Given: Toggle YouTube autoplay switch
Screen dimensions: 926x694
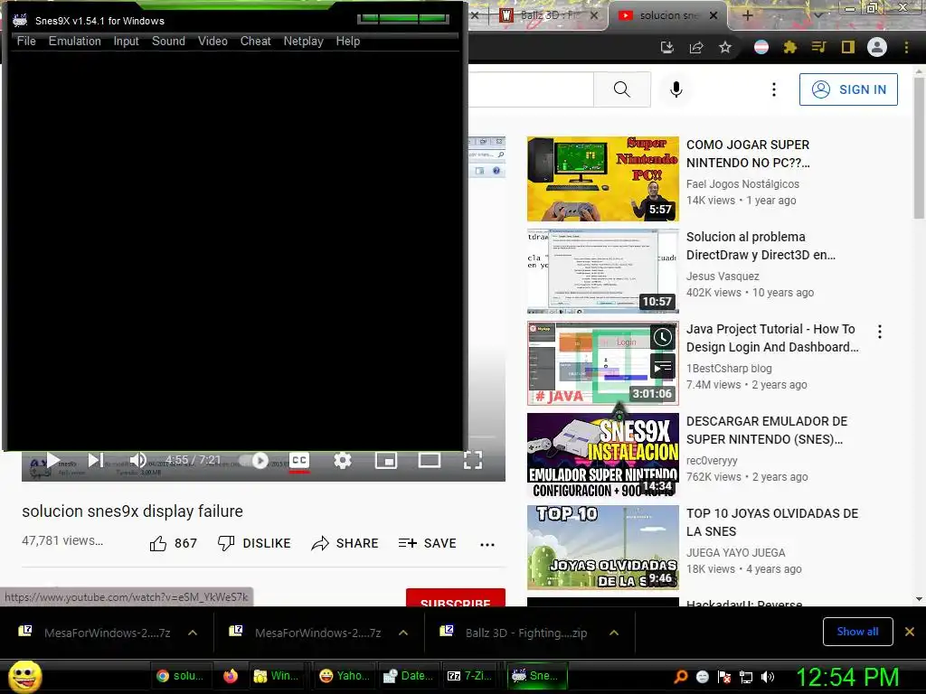Looking at the screenshot, I should 254,460.
